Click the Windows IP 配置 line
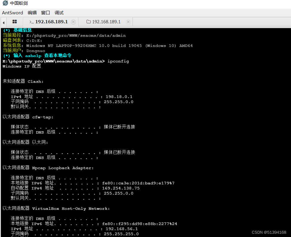Screen dimensions: 291x237 pos(22,66)
